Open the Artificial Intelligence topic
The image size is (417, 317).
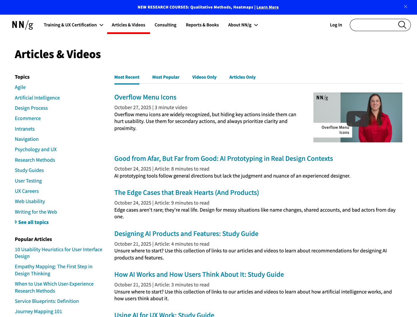coord(37,98)
